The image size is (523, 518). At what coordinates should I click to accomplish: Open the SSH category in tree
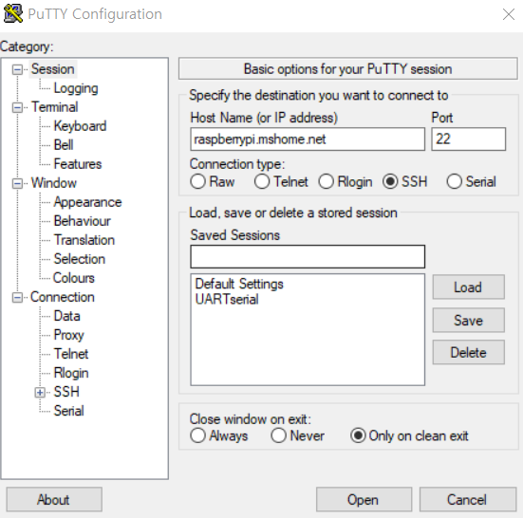click(x=66, y=392)
